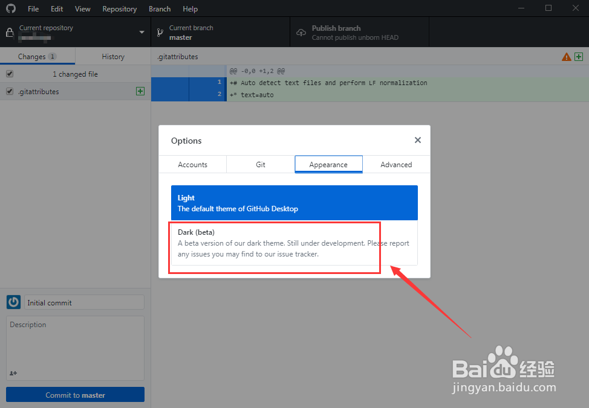Screen dimensions: 589x408
Task: Select the Light theme option
Action: point(294,203)
